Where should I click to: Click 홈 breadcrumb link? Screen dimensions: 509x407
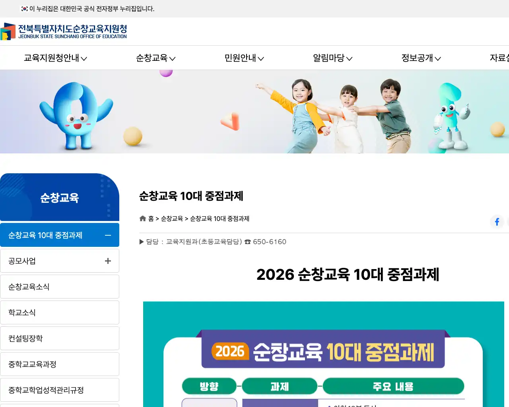pos(151,219)
